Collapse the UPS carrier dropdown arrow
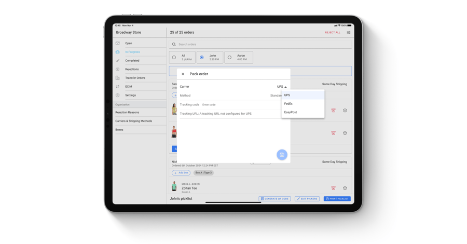 (285, 87)
